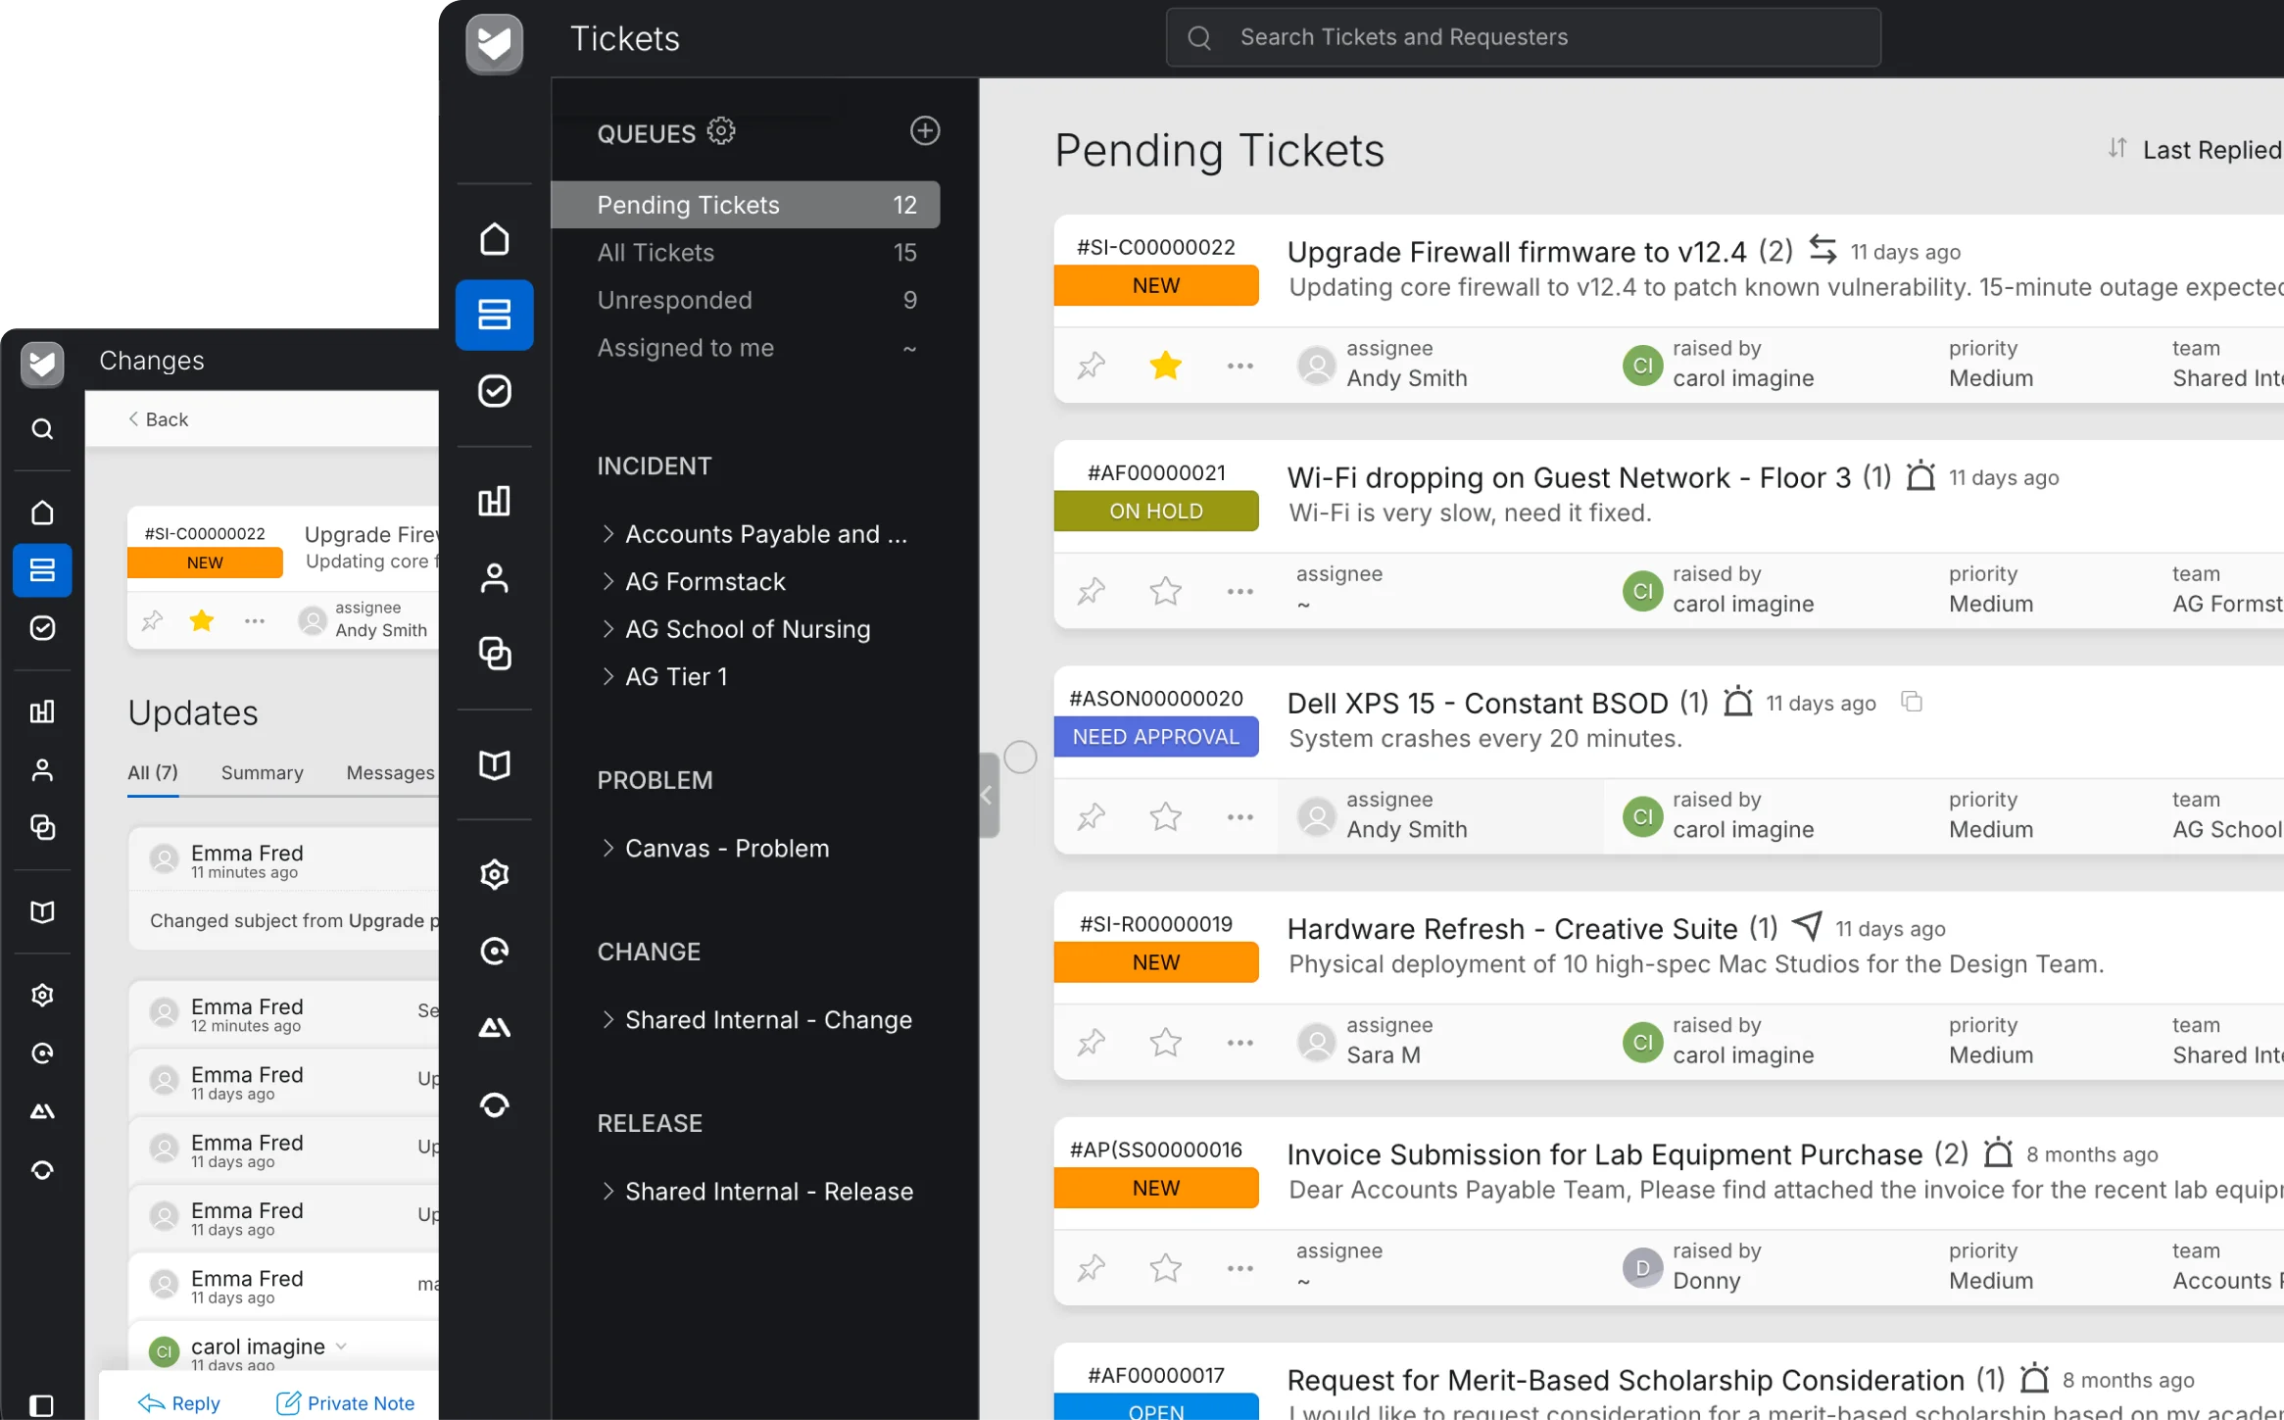Screen dimensions: 2284x1420
Task: Click the copy icon beside the Dell XPS 15 ticket
Action: coord(1911,702)
